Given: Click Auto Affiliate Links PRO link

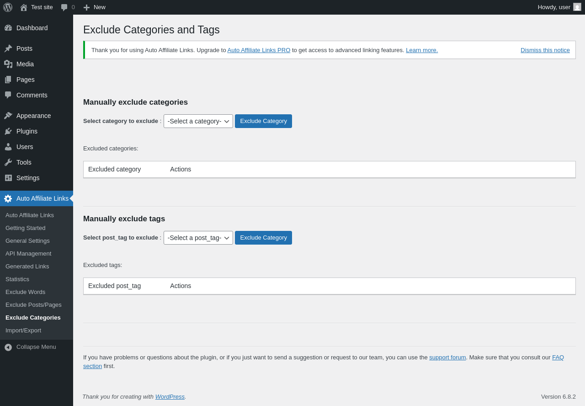Looking at the screenshot, I should click(259, 50).
